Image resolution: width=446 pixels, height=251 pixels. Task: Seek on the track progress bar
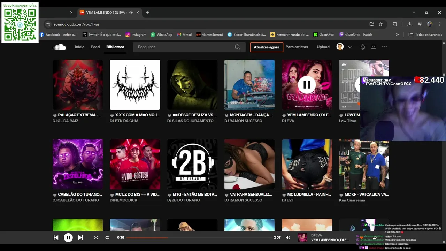click(199, 238)
